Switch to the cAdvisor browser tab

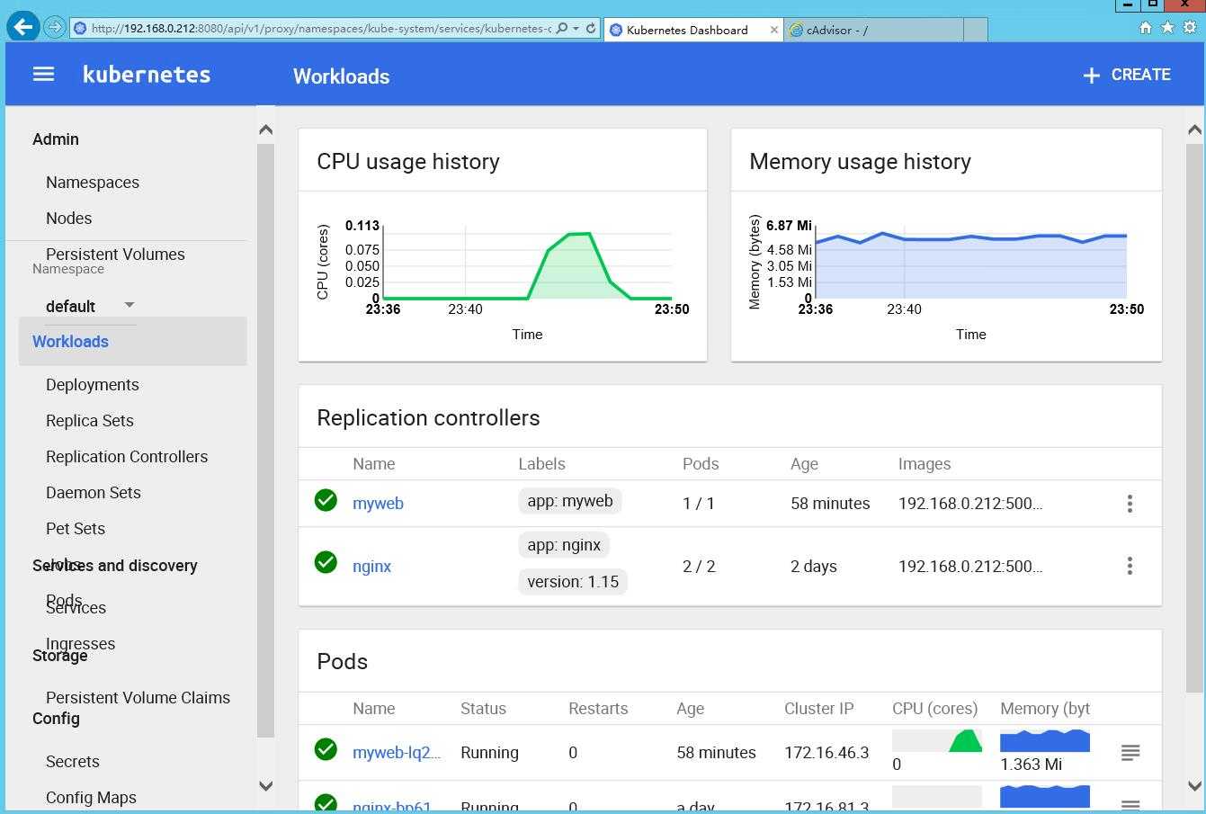tap(872, 30)
